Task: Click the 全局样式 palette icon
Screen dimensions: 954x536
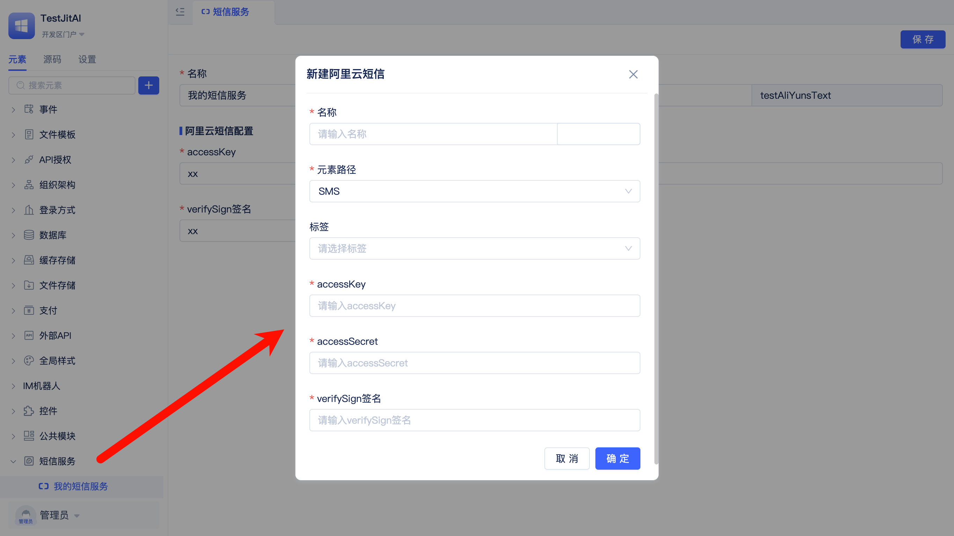Action: (x=29, y=361)
